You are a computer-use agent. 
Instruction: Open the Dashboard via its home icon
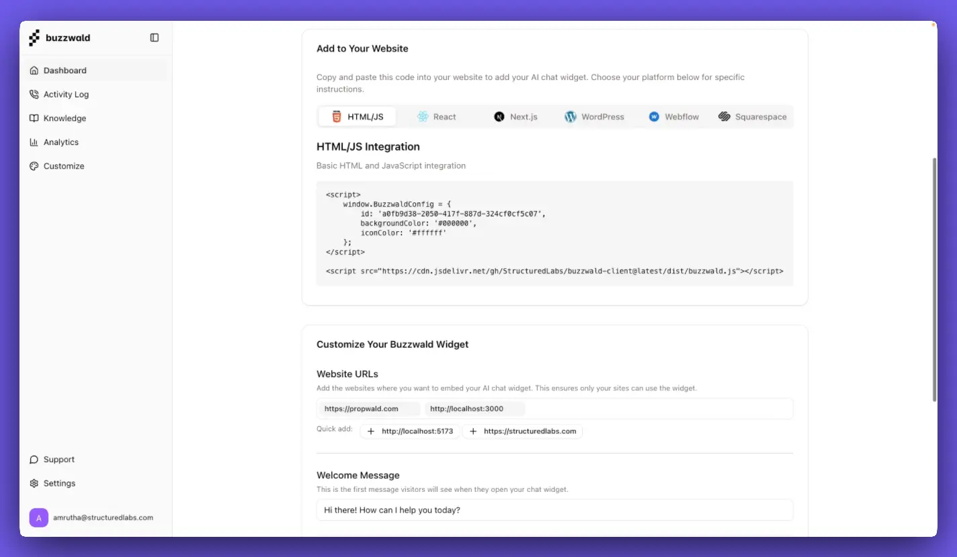(34, 70)
